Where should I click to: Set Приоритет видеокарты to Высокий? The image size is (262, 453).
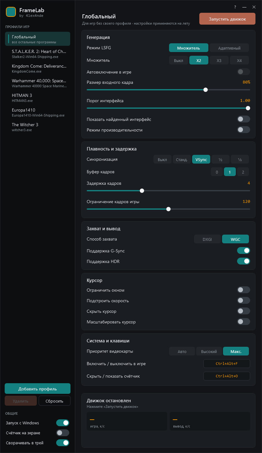[209, 351]
